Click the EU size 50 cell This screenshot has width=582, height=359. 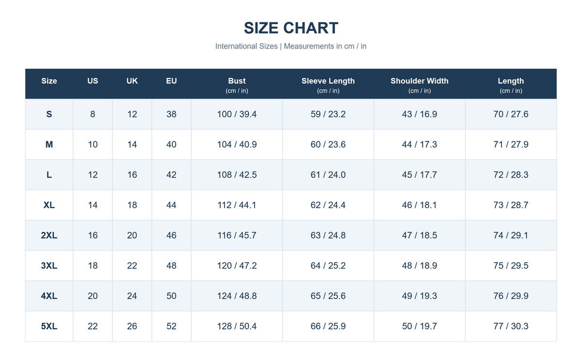coord(171,296)
